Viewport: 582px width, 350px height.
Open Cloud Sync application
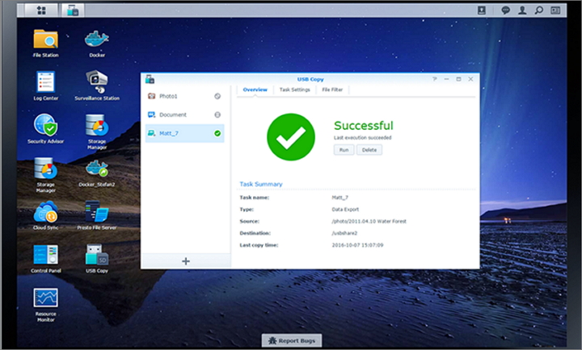click(45, 214)
